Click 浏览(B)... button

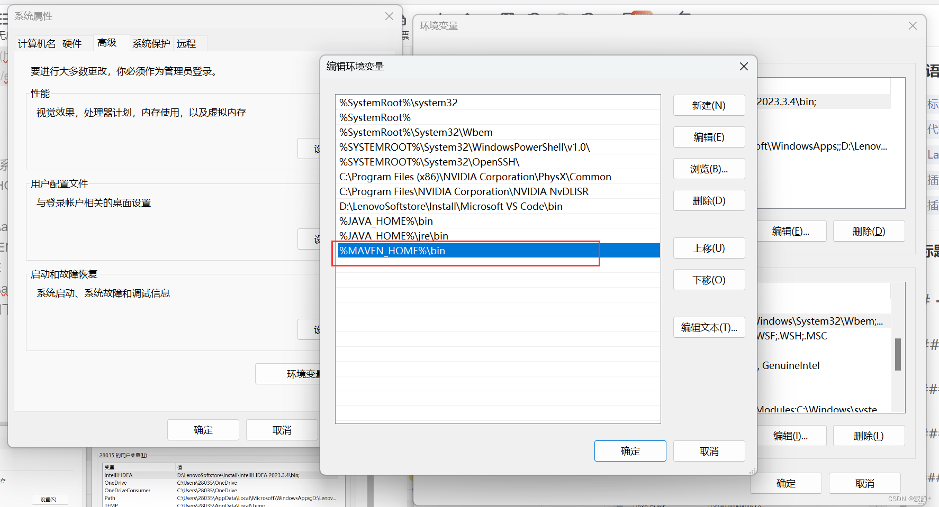pyautogui.click(x=709, y=169)
